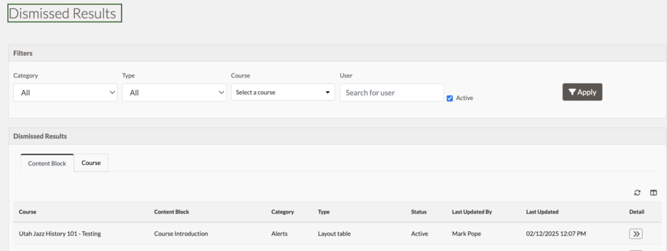
Task: Switch to the Course tab
Action: click(91, 162)
